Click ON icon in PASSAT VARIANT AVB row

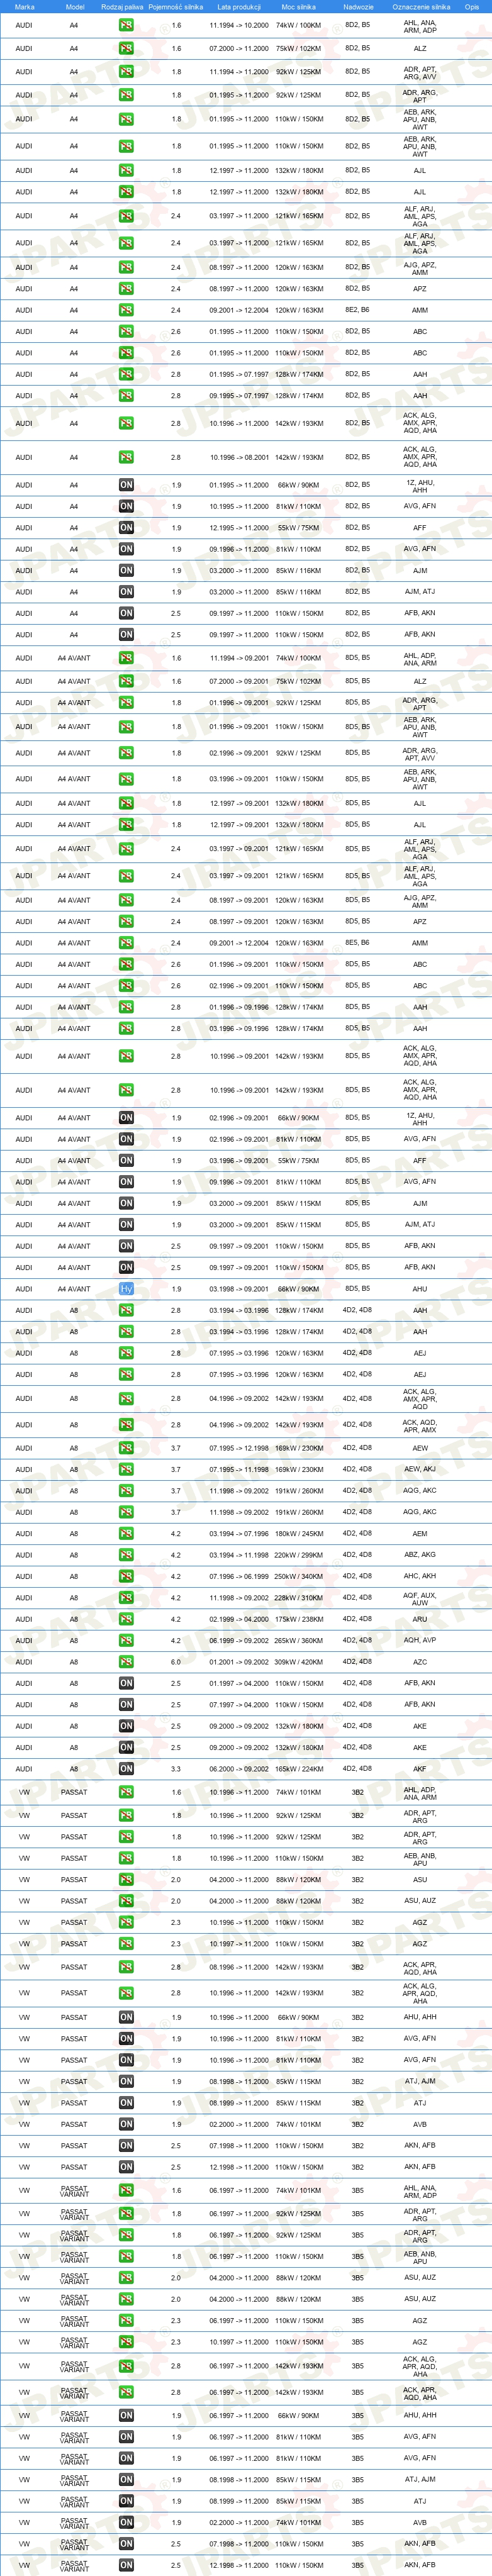click(x=126, y=2523)
